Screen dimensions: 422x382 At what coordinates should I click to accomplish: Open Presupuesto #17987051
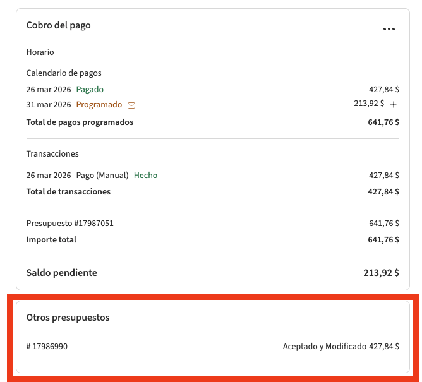[69, 223]
